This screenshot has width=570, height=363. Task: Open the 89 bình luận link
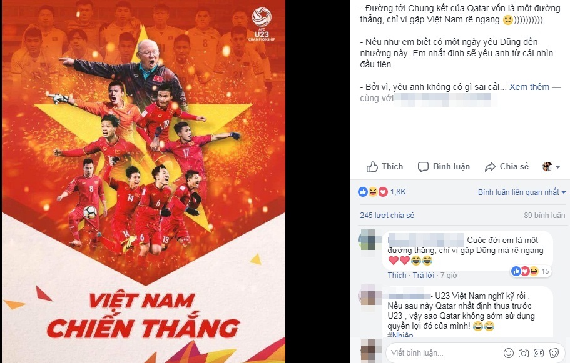(544, 216)
